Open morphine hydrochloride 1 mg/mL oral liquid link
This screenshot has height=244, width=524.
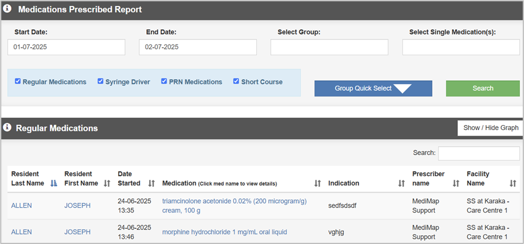[x=225, y=232]
